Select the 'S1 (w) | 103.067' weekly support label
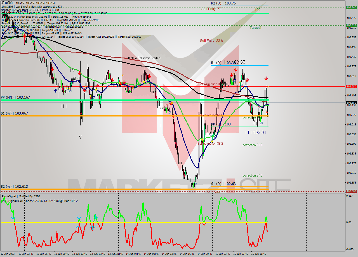 14,113
